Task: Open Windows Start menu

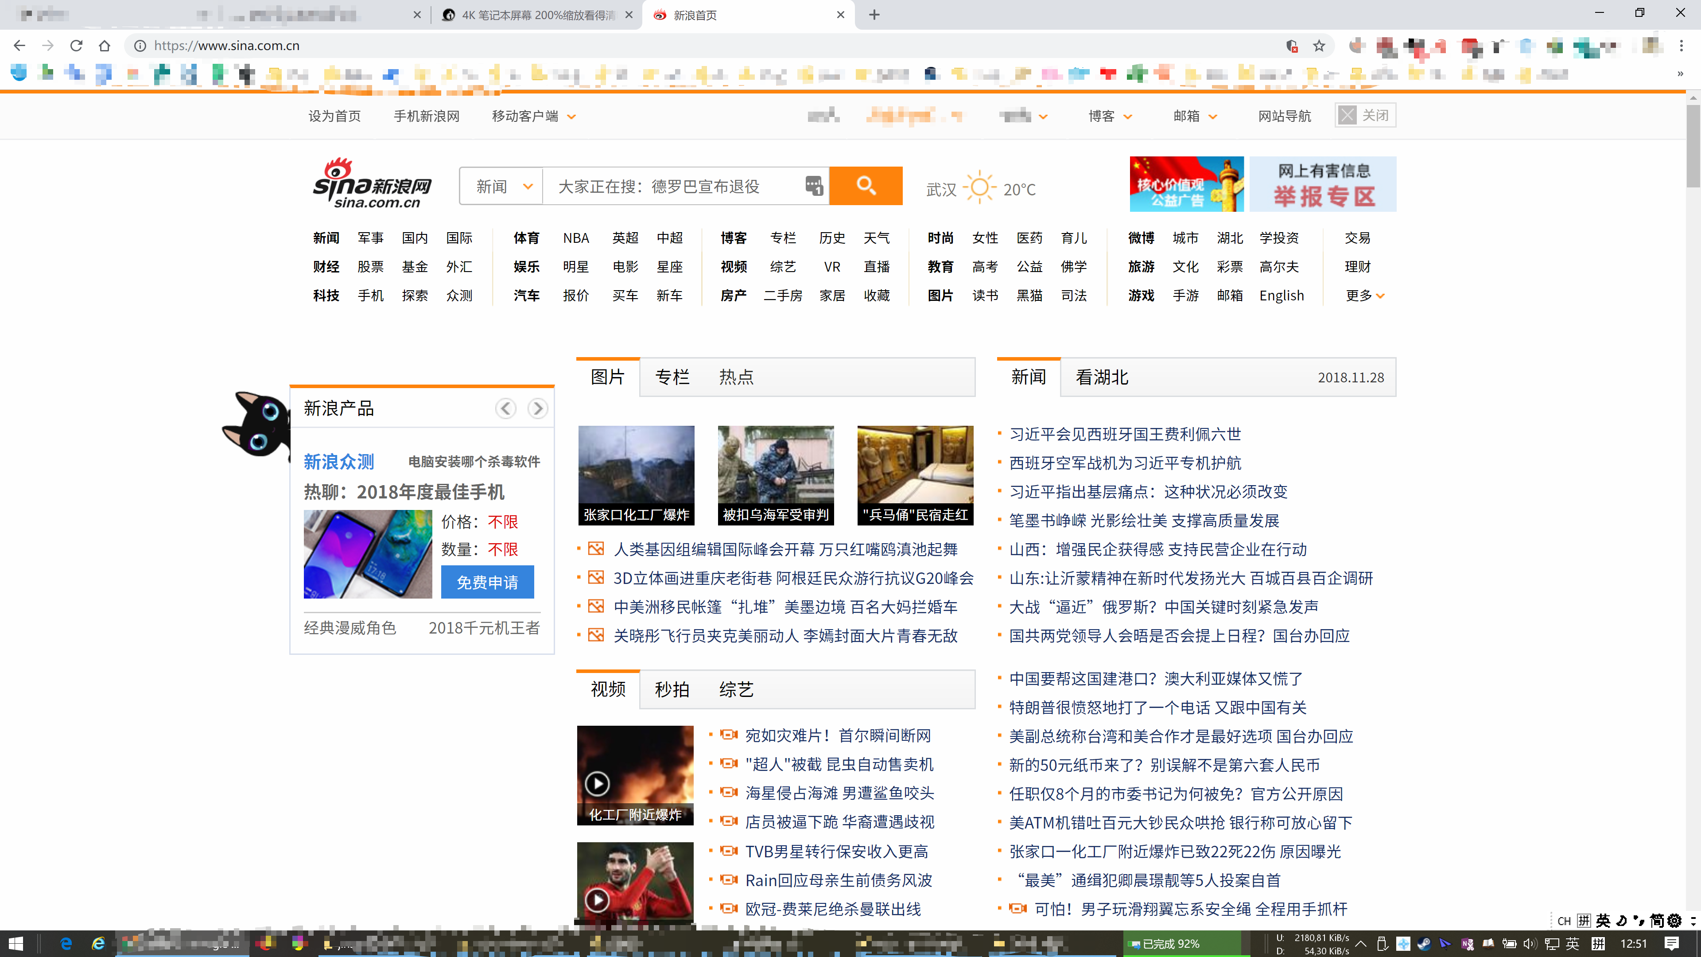Action: tap(16, 944)
